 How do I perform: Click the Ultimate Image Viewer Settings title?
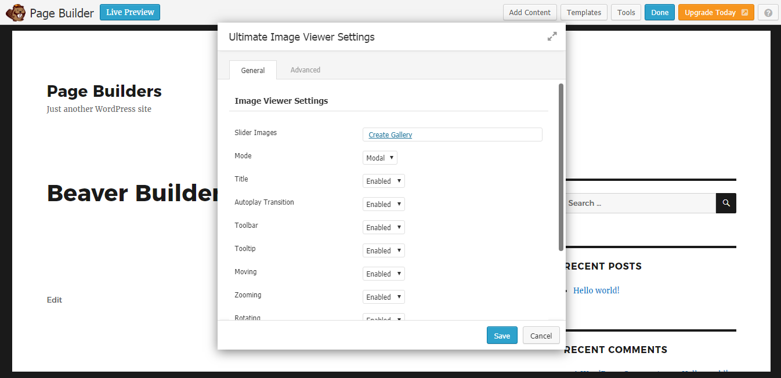pos(302,37)
